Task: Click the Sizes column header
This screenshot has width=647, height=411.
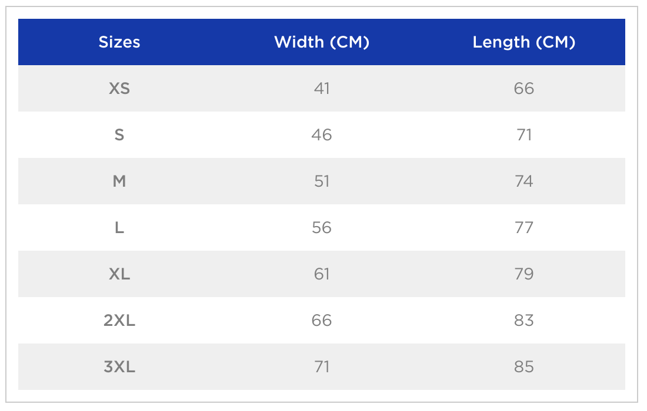Action: [x=119, y=42]
